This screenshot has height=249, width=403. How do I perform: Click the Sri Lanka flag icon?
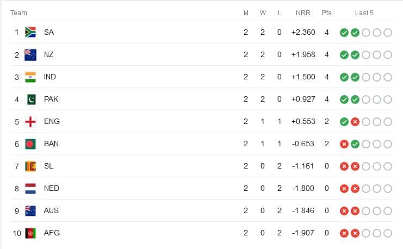pyautogui.click(x=30, y=166)
